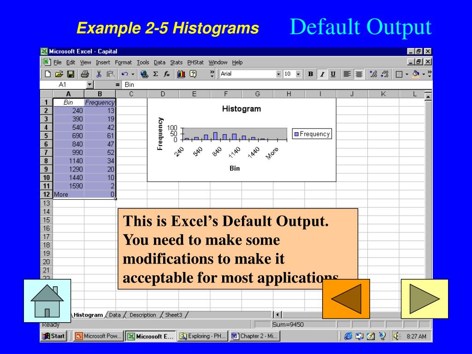The width and height of the screenshot is (472, 354).
Task: Open the Arial font name dropdown
Action: pos(278,74)
